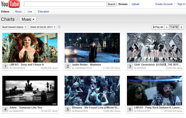Click the '13,283,350 views' count
Image resolution: width=186 pixels, height=118 pixels.
point(174,68)
